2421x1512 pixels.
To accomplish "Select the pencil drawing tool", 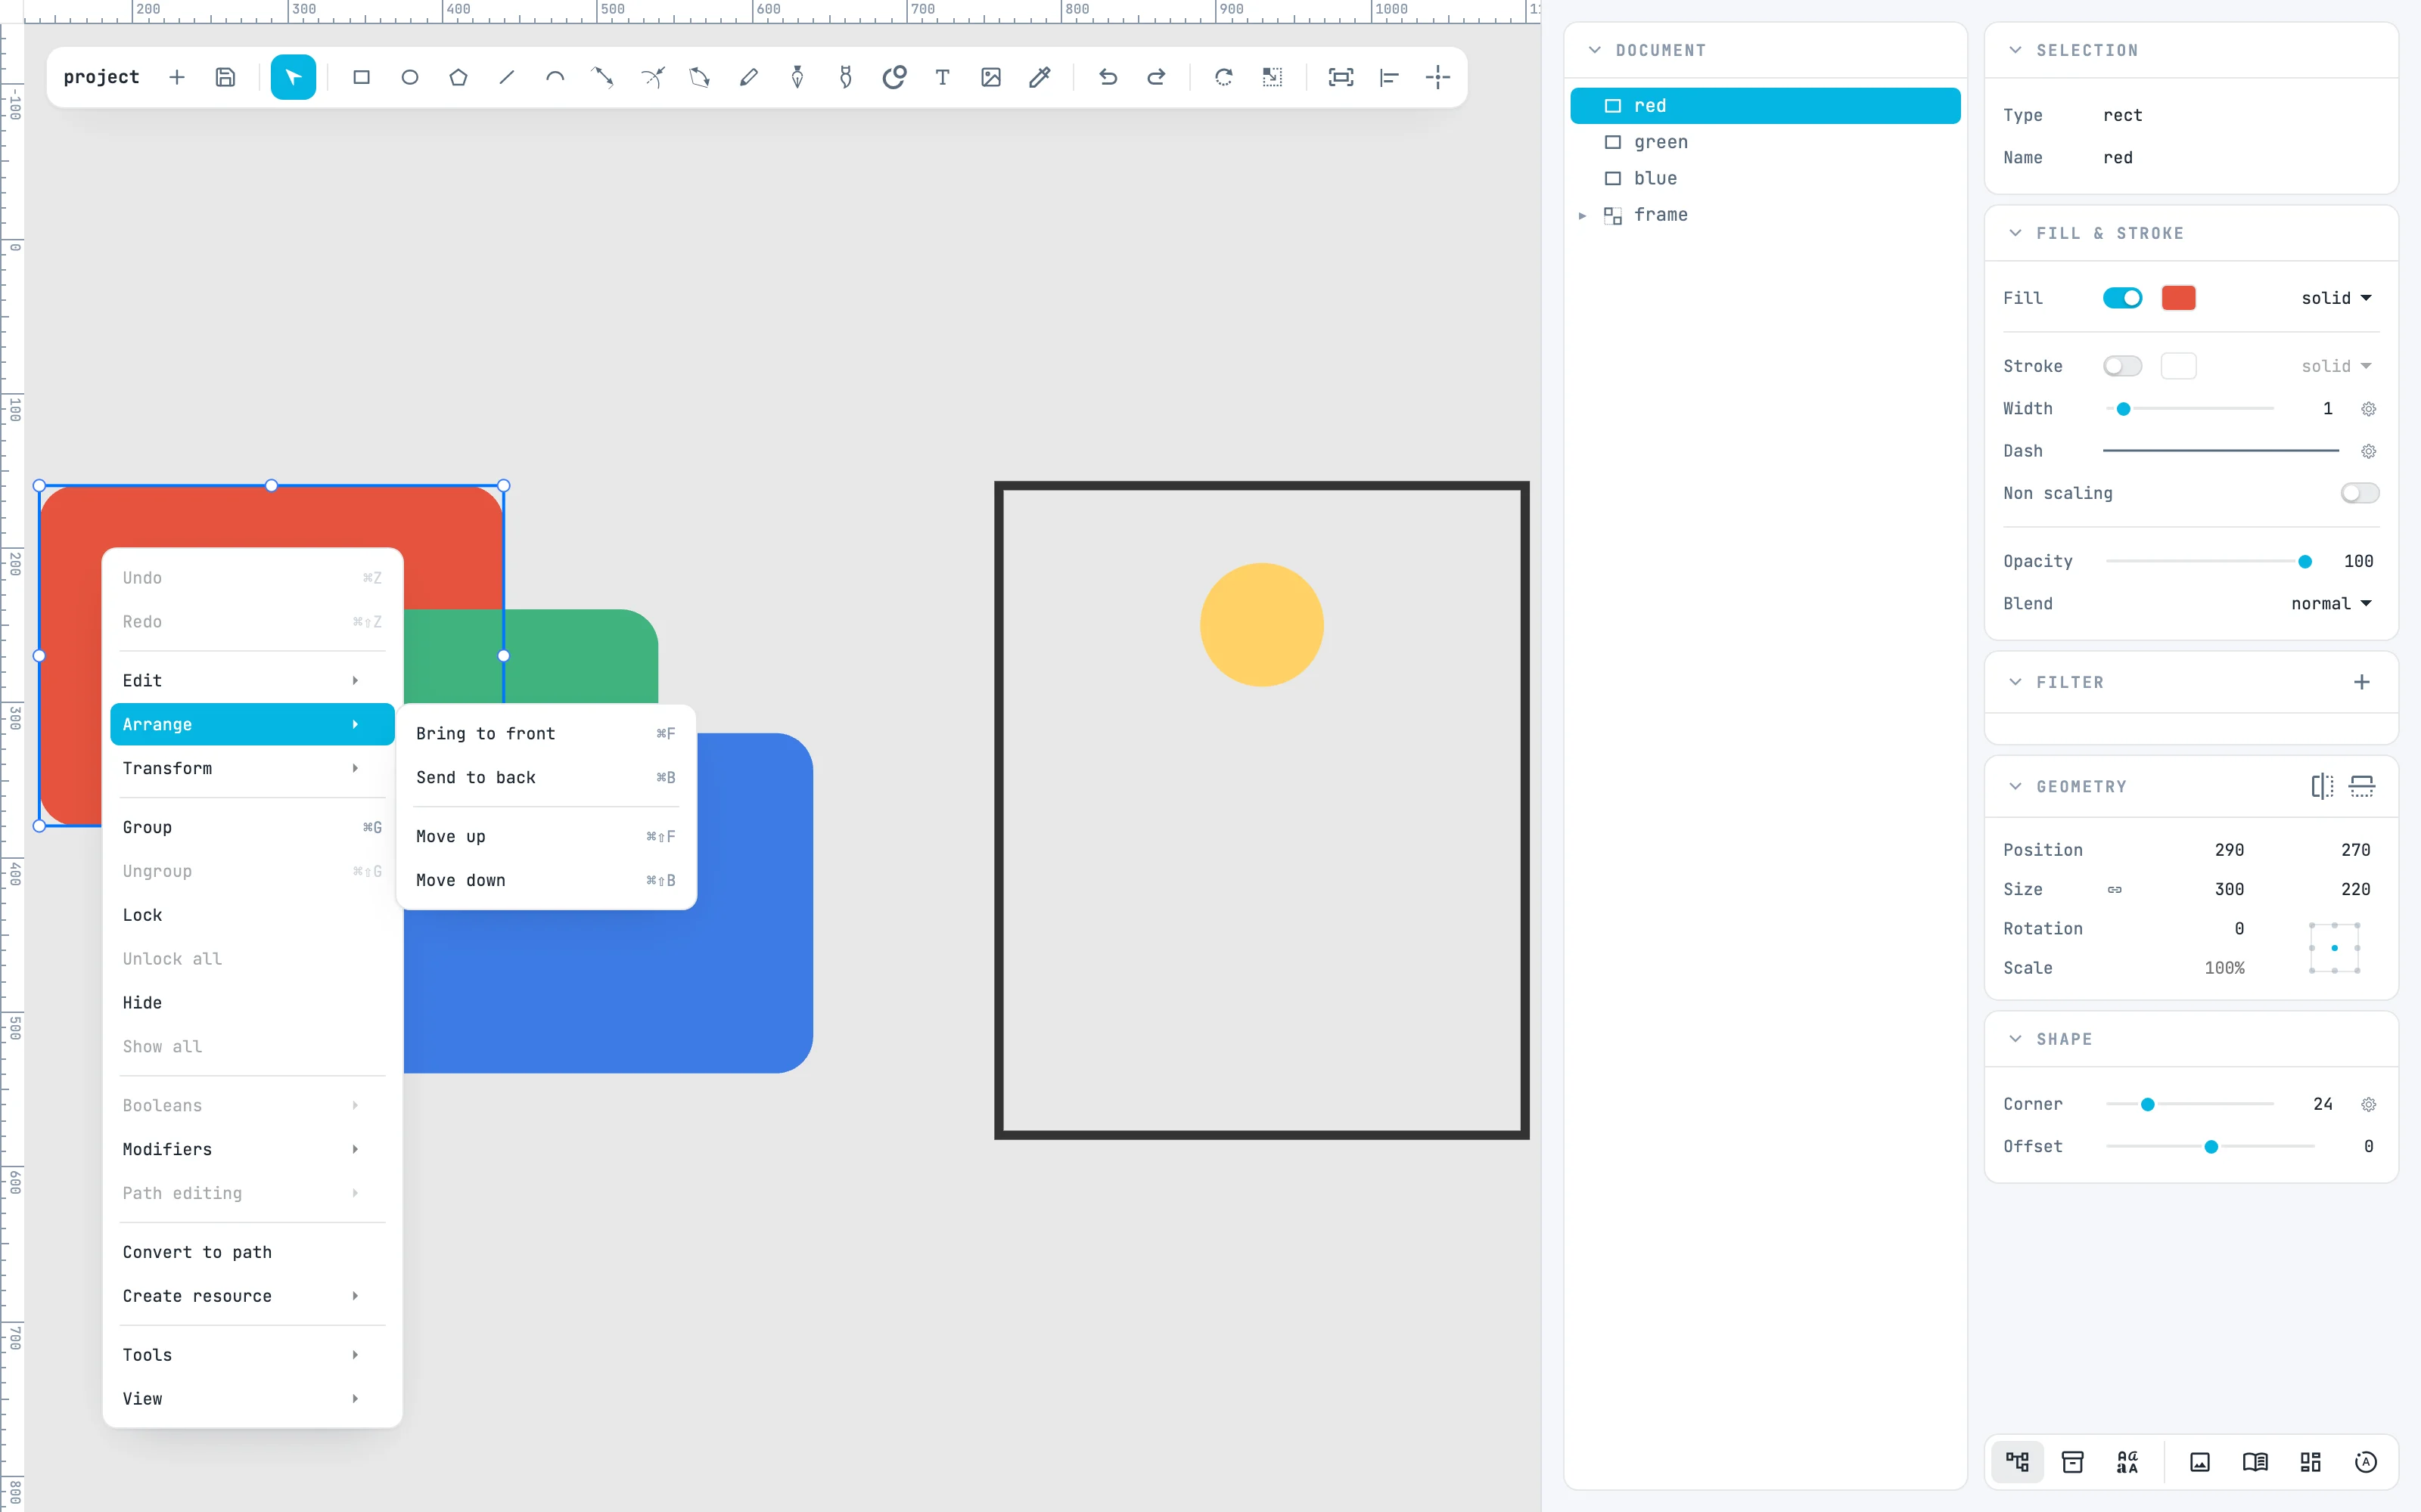I will [x=748, y=77].
